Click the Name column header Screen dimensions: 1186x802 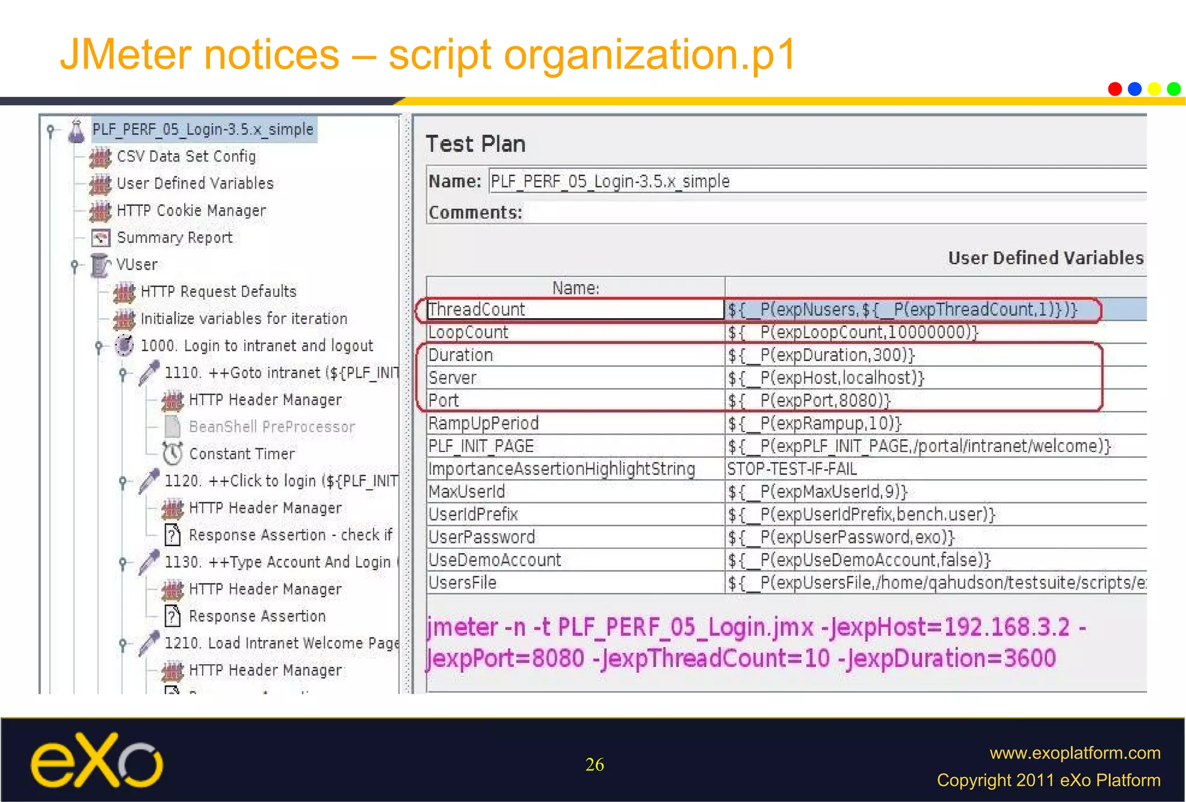click(576, 288)
